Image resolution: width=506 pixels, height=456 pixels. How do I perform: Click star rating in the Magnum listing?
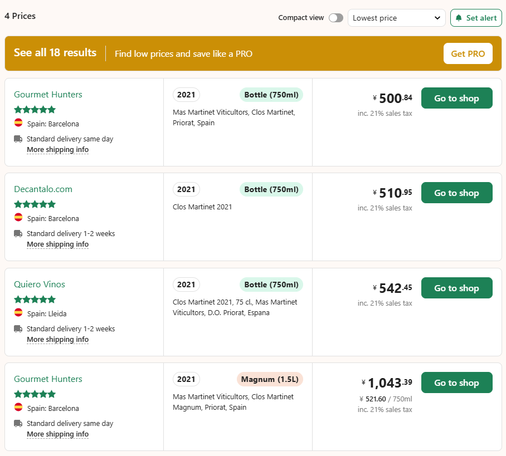pos(35,394)
